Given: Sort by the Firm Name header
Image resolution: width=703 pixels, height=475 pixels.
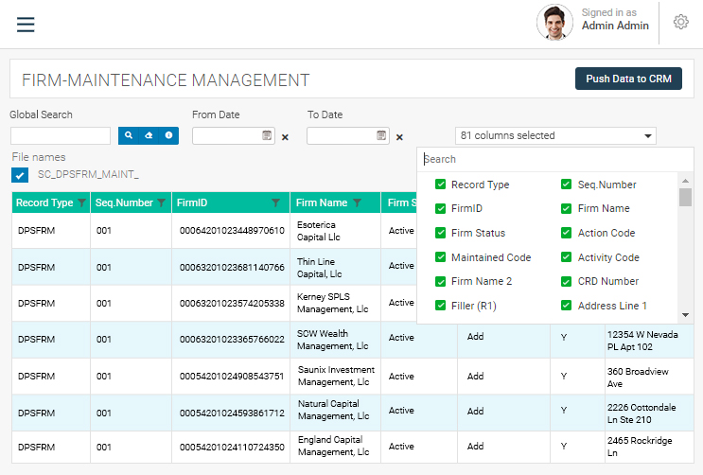Looking at the screenshot, I should click(322, 202).
